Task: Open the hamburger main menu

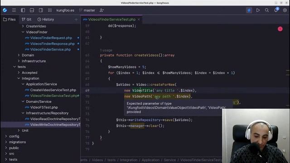Action: (14, 10)
